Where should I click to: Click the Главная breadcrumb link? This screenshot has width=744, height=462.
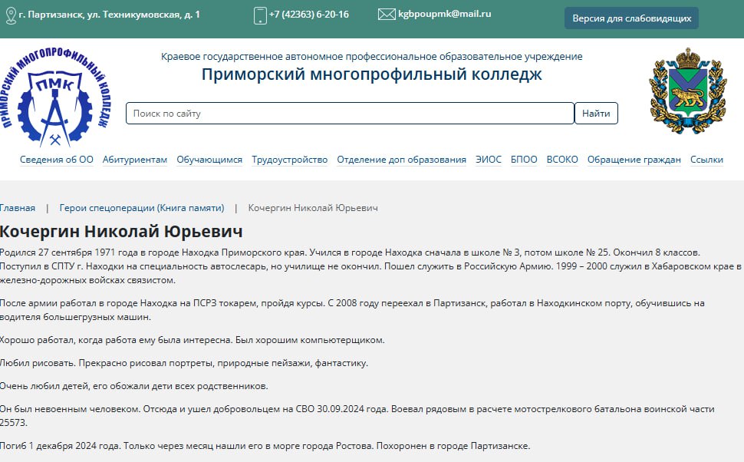click(x=18, y=208)
